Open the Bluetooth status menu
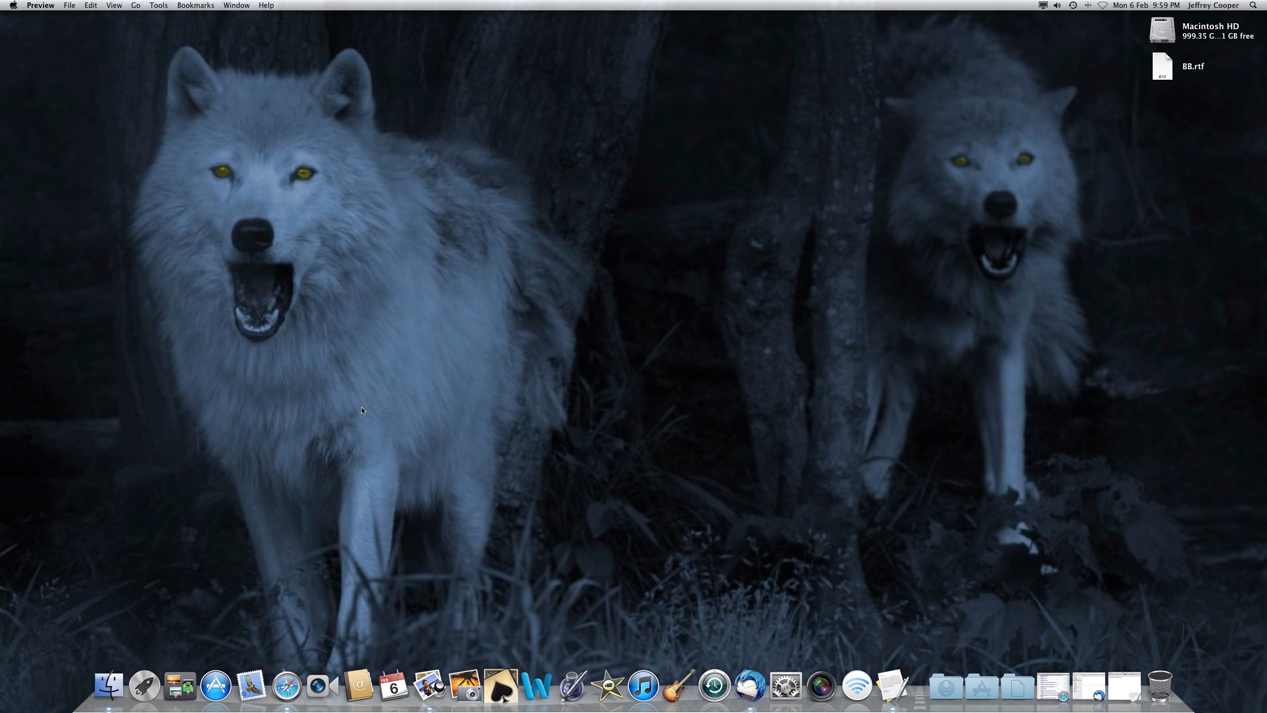 click(1088, 5)
